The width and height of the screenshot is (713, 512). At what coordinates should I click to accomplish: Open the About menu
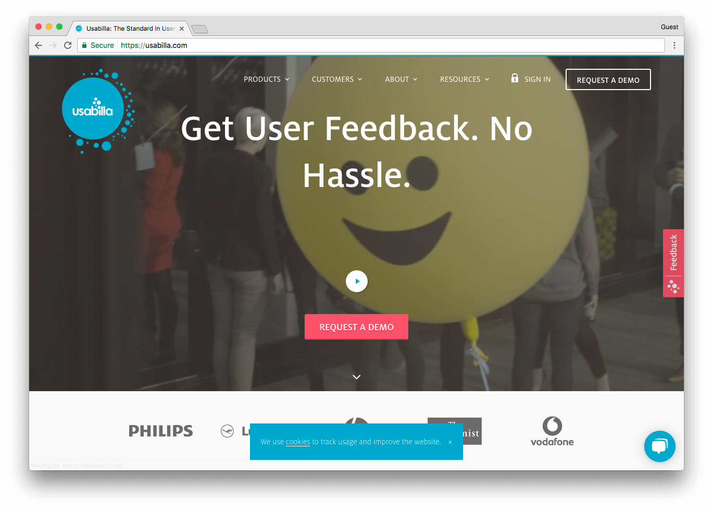point(401,79)
